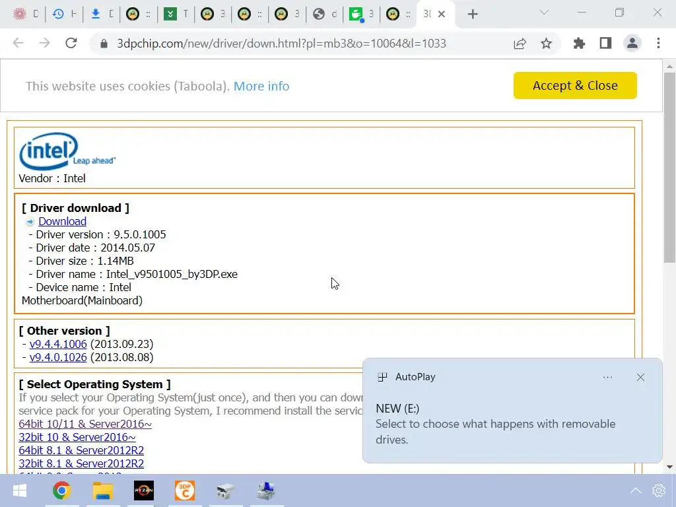Open Chrome three-dot menu

pyautogui.click(x=658, y=43)
